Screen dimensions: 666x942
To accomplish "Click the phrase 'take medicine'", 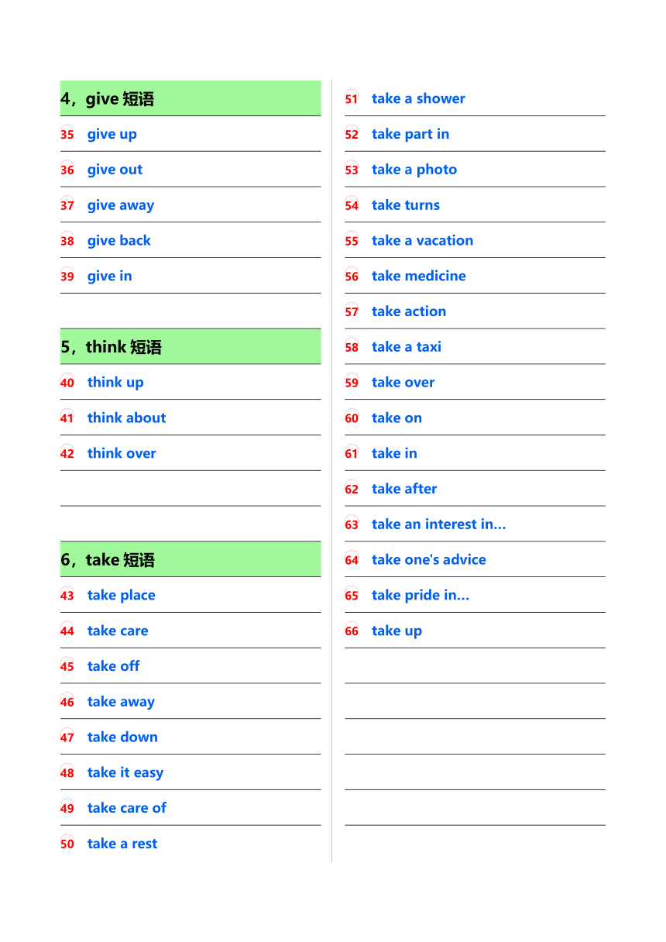I will pyautogui.click(x=418, y=276).
